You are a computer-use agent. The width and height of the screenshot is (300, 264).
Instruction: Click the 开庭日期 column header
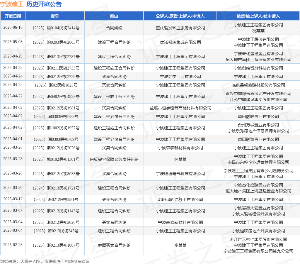tap(13, 16)
